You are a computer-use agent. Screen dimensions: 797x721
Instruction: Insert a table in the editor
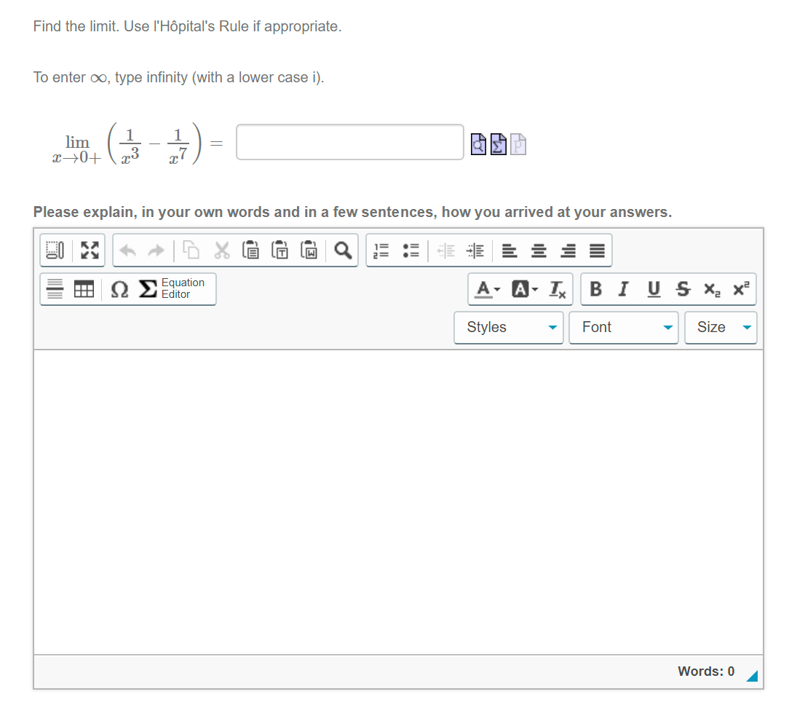click(x=84, y=289)
